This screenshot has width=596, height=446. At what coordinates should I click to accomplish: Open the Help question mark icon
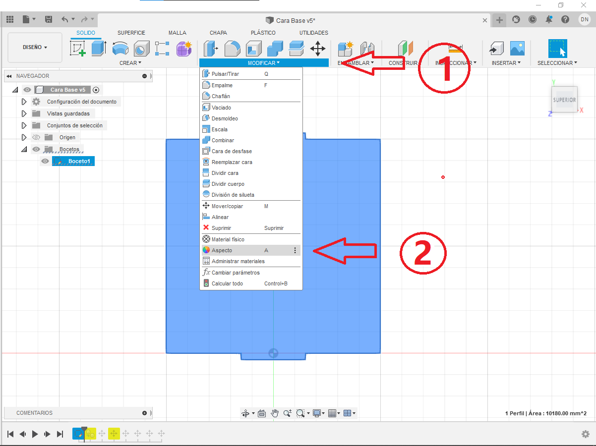565,20
